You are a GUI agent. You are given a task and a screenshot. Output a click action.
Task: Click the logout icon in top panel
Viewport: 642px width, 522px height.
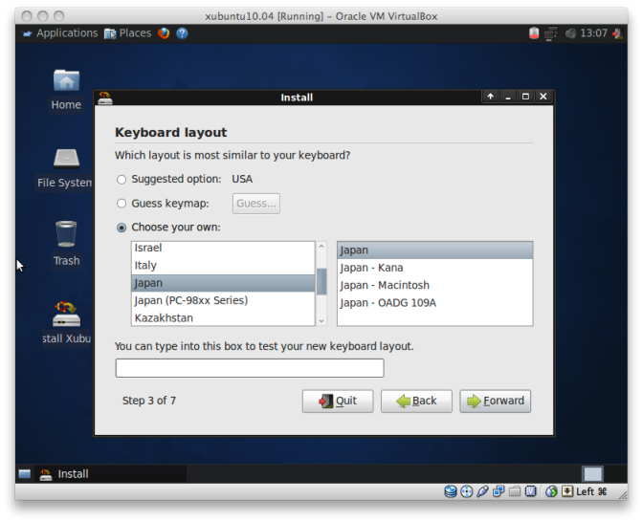point(617,33)
